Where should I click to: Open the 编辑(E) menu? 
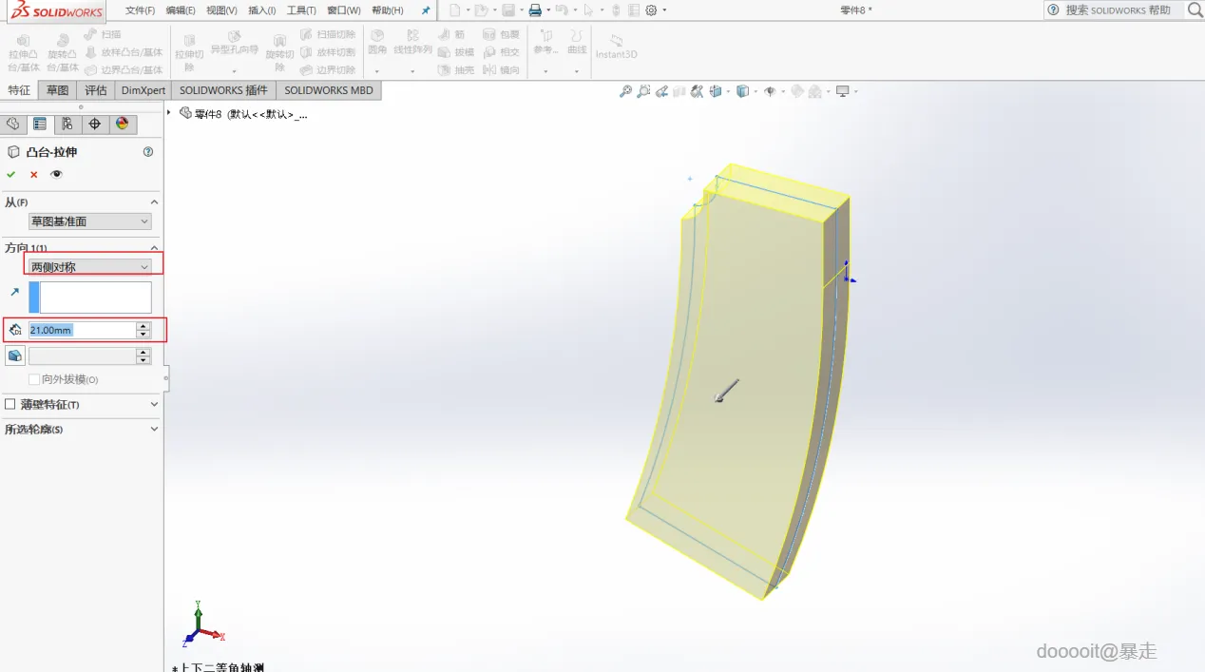[x=181, y=10]
